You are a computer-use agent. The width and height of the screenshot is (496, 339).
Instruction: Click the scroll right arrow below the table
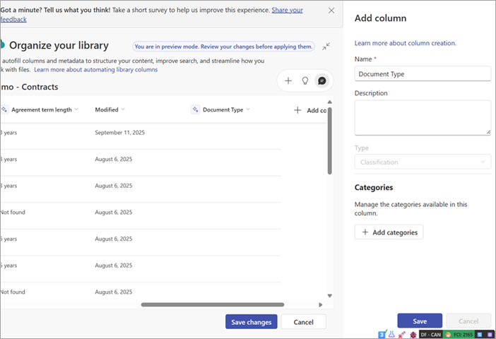tap(321, 305)
